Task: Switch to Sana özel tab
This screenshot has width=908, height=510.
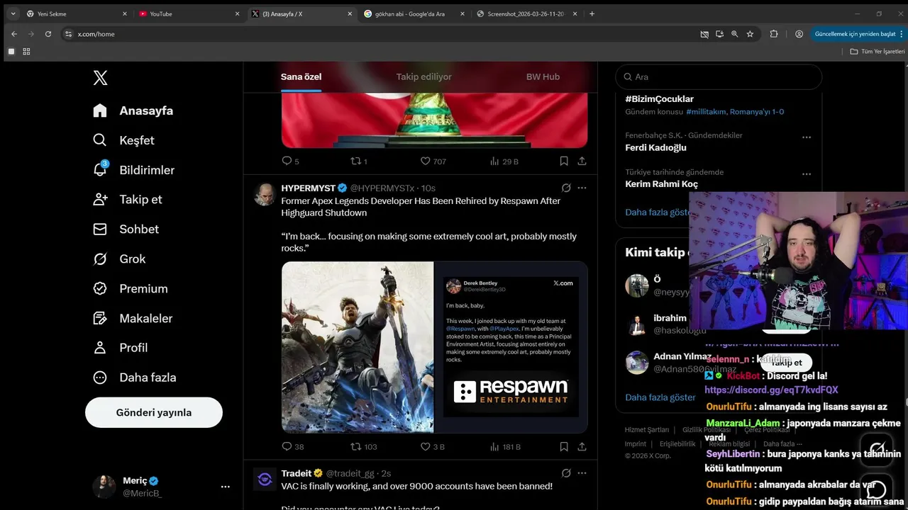Action: pos(301,76)
